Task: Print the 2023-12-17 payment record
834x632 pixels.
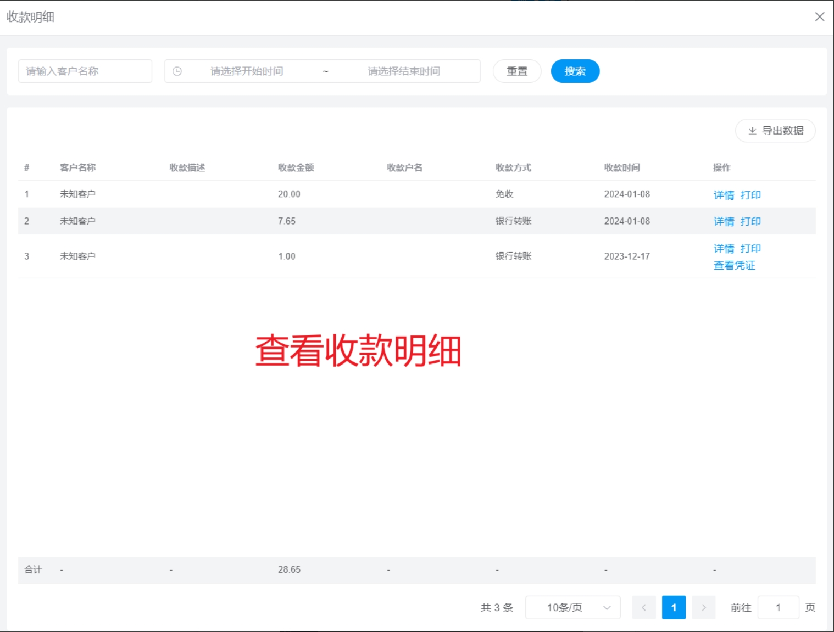Action: pos(750,249)
